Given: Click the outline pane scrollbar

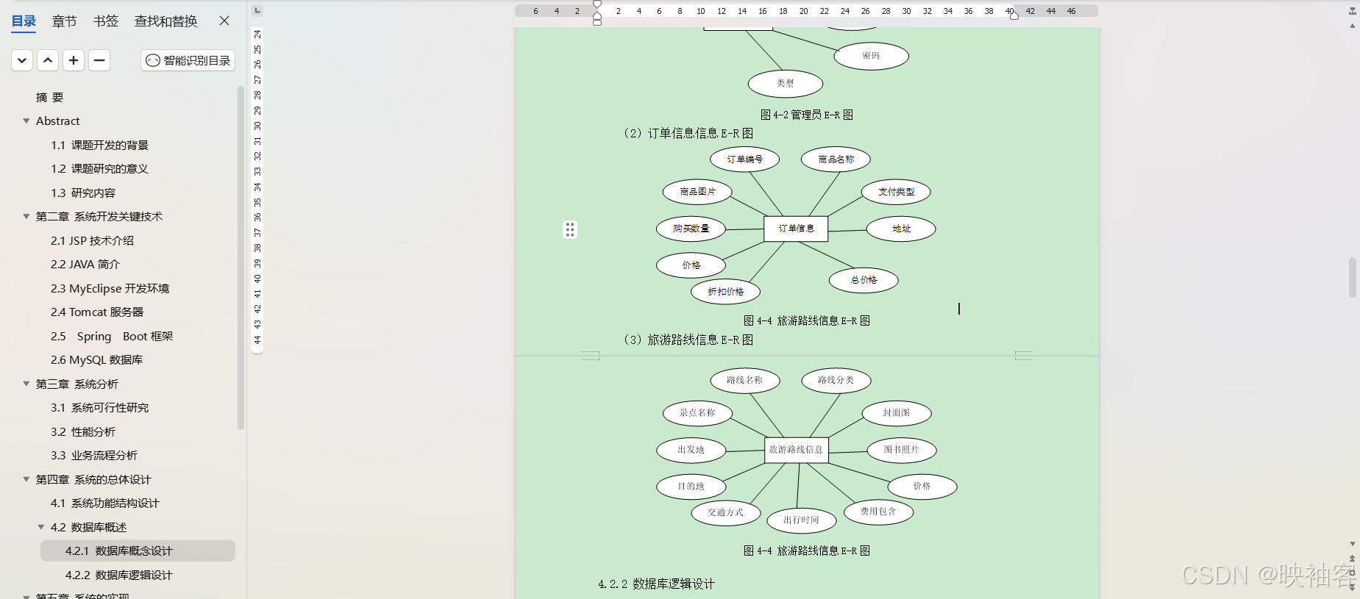Looking at the screenshot, I should pos(241,257).
